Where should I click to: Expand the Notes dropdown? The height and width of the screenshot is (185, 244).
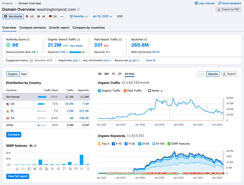pos(155,91)
